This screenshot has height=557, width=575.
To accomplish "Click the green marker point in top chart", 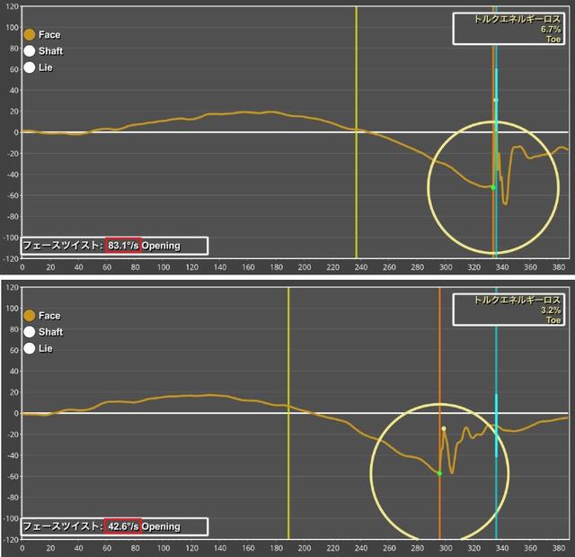I will [x=493, y=188].
